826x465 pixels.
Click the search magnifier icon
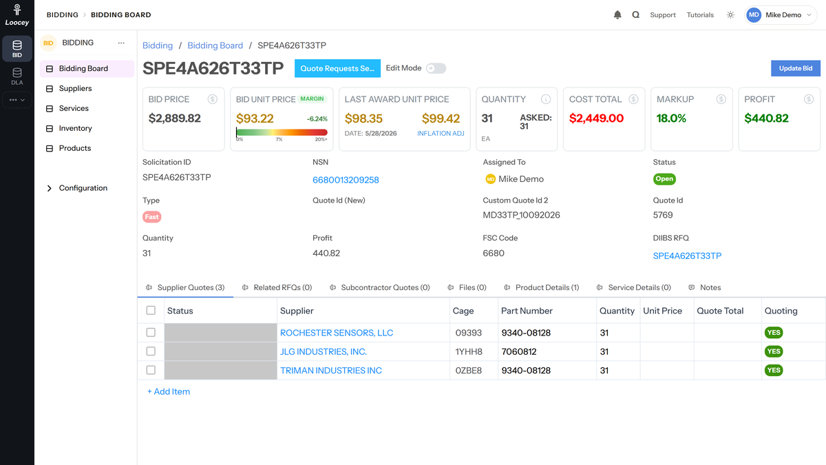636,14
